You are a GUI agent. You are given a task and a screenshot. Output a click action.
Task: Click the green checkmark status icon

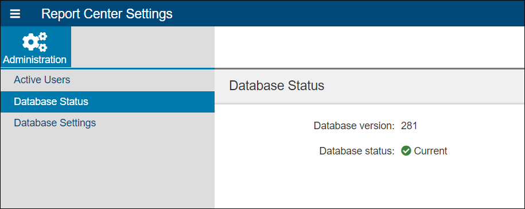coord(406,151)
